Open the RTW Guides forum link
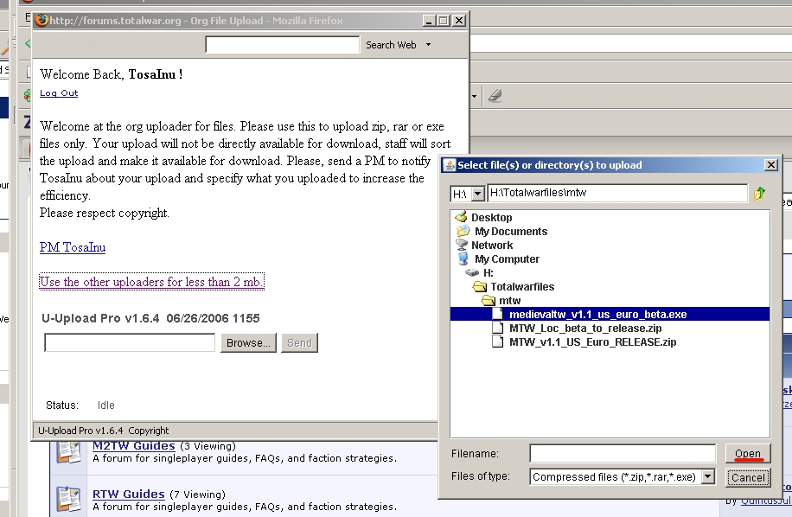Viewport: 792px width, 517px height. (x=129, y=495)
